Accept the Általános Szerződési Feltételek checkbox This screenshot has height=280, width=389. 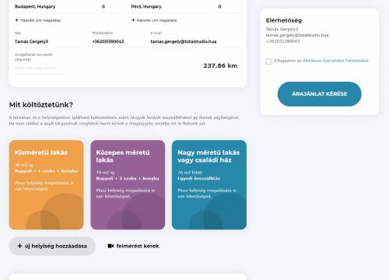tap(269, 61)
